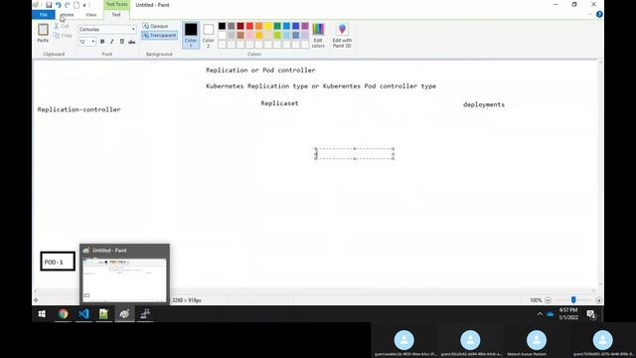
Task: Click the Text Tools contextual tab header
Action: point(116,4)
